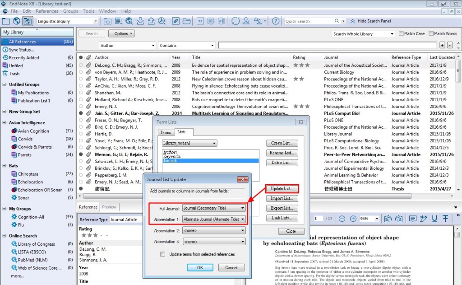The height and width of the screenshot is (285, 462).
Task: Click the Copy to Local Library icon
Action: coord(107,21)
